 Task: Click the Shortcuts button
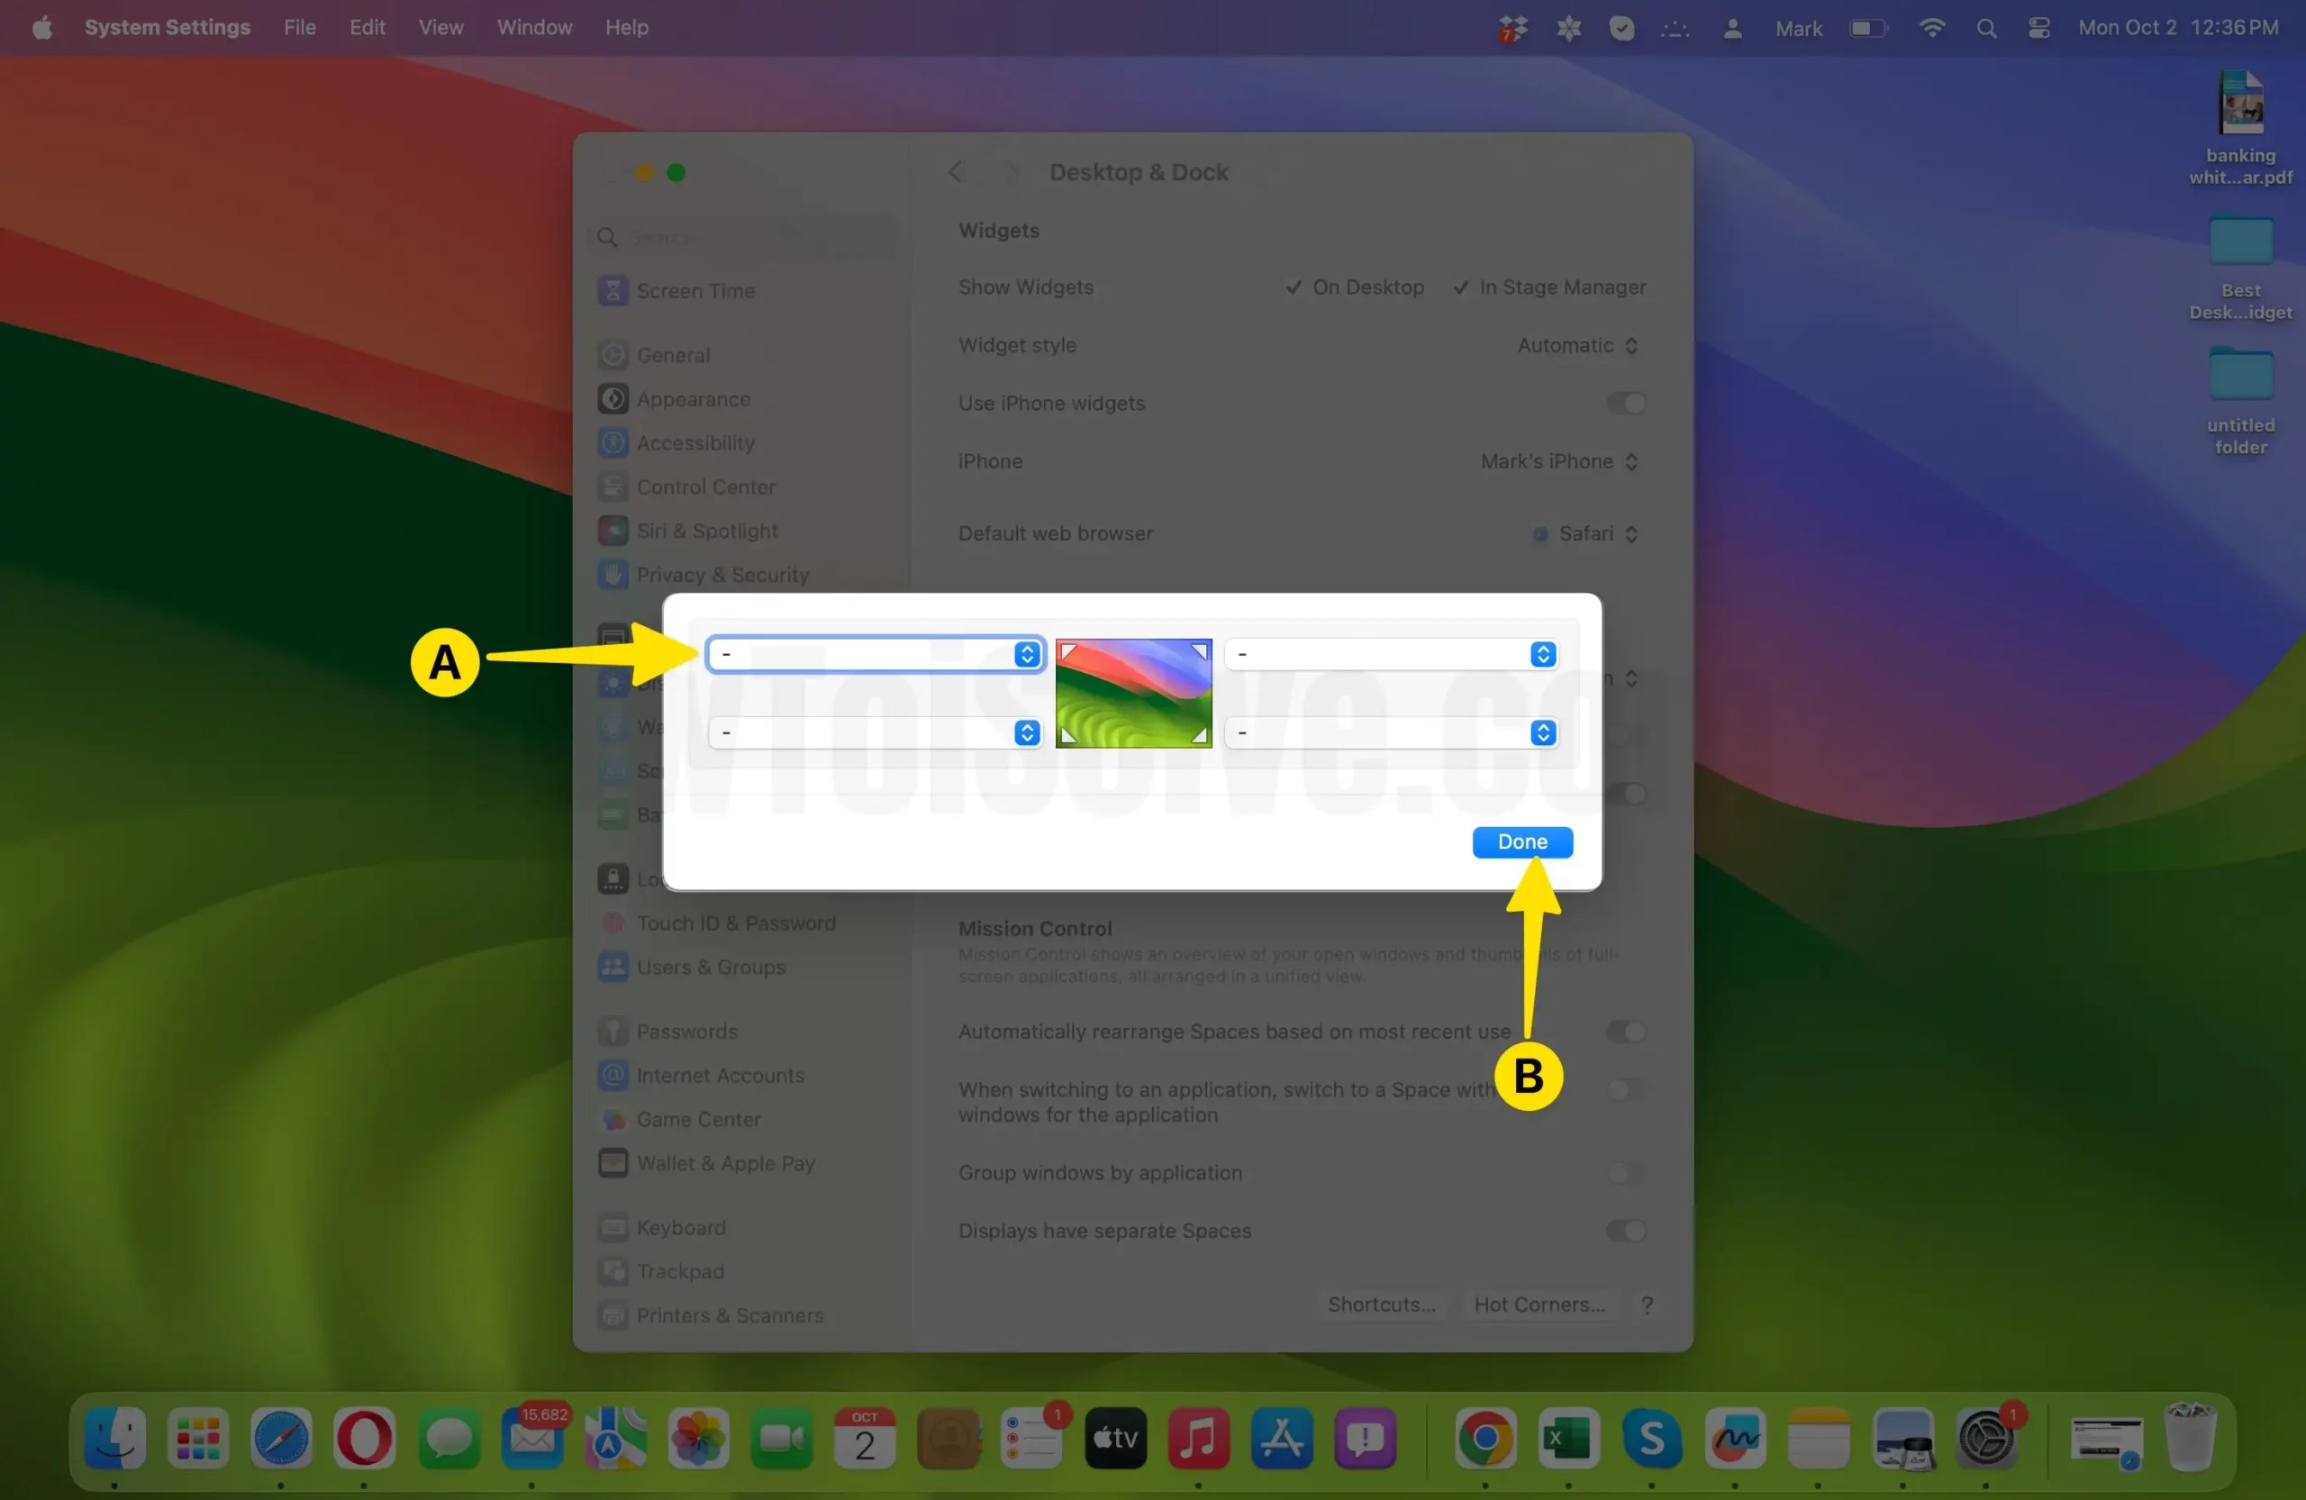1380,1305
